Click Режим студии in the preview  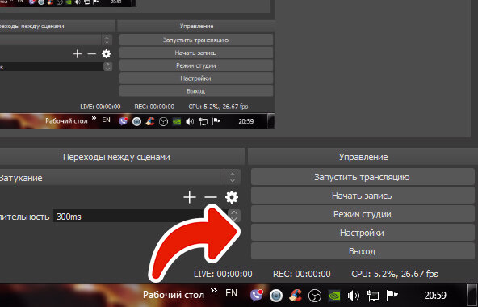coord(195,65)
